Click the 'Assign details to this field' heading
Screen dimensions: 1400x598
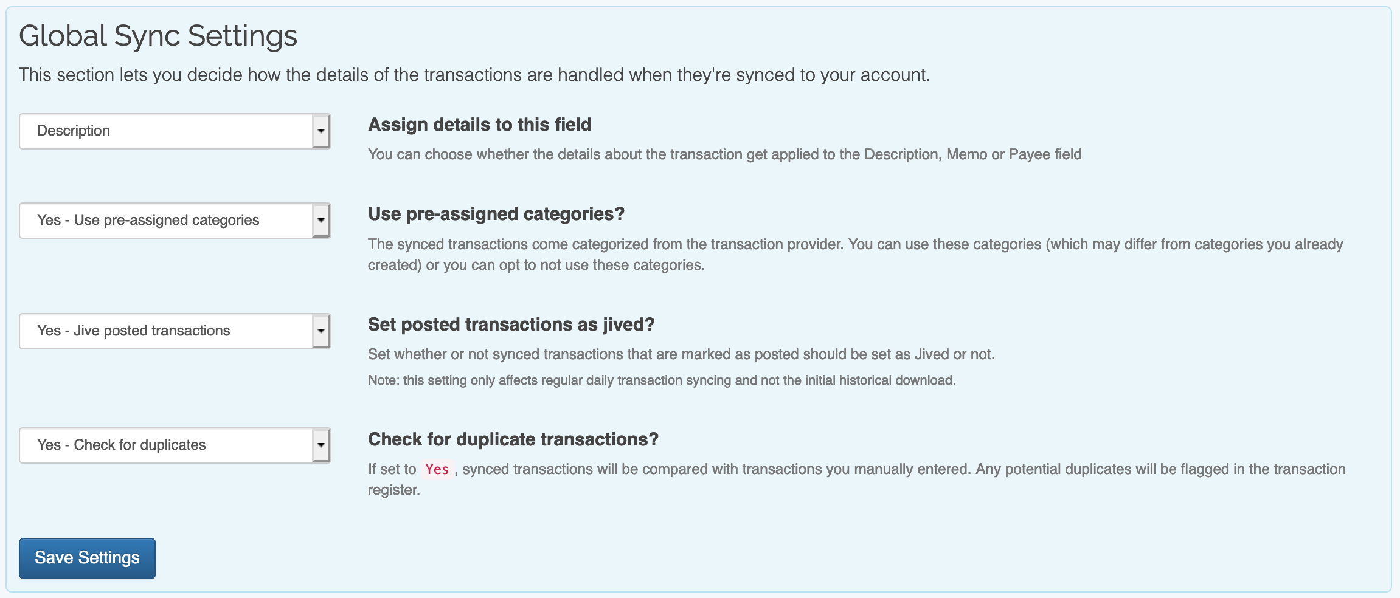point(479,125)
